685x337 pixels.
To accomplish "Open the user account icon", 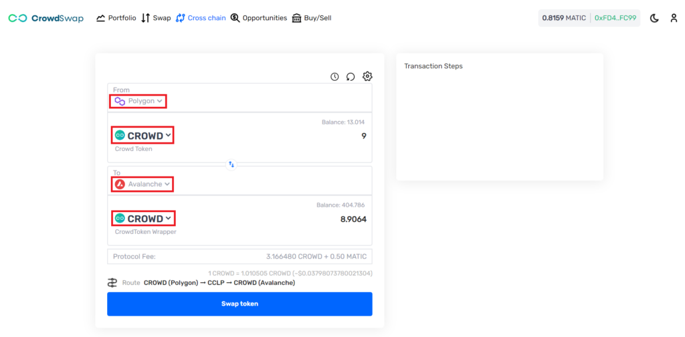I will coord(674,18).
